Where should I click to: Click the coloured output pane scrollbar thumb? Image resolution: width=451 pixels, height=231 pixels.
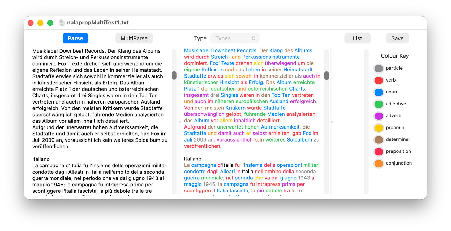[327, 76]
